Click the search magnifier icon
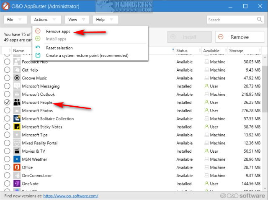Viewport: 268px width, 200px height. click(x=260, y=20)
